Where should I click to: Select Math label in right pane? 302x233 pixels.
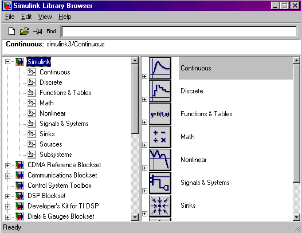(187, 137)
